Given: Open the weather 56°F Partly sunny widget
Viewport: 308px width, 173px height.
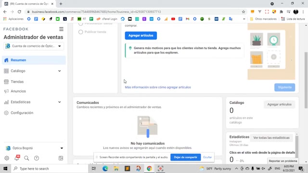Looking at the screenshot, I should (215, 169).
